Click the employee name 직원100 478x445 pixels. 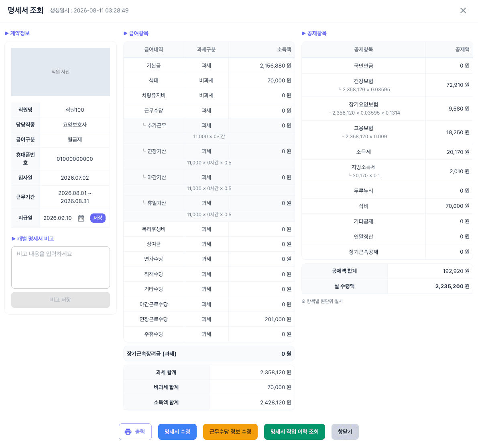75,110
